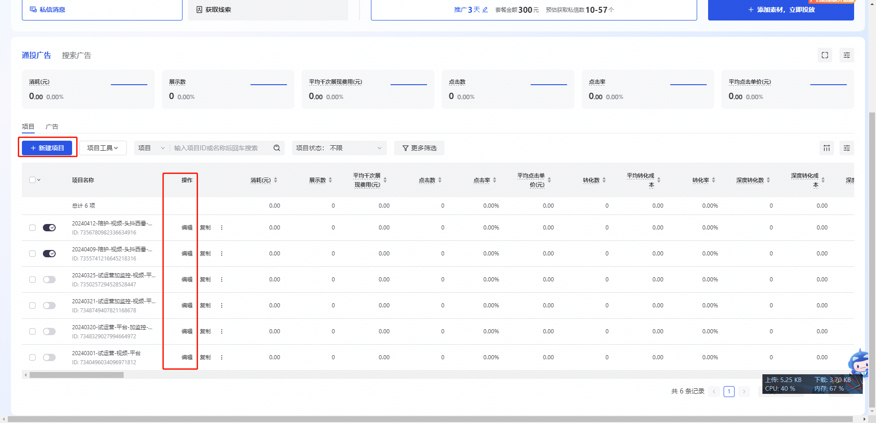Go to previous page arrow

click(714, 392)
